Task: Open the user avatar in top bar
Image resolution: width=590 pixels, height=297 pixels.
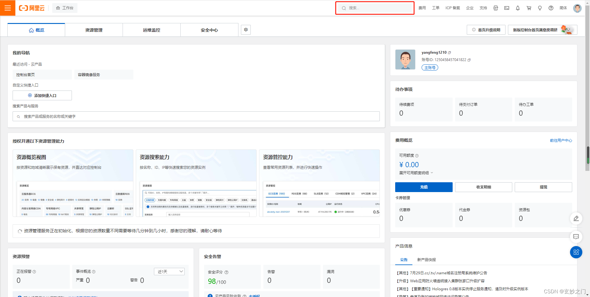Action: coord(577,8)
